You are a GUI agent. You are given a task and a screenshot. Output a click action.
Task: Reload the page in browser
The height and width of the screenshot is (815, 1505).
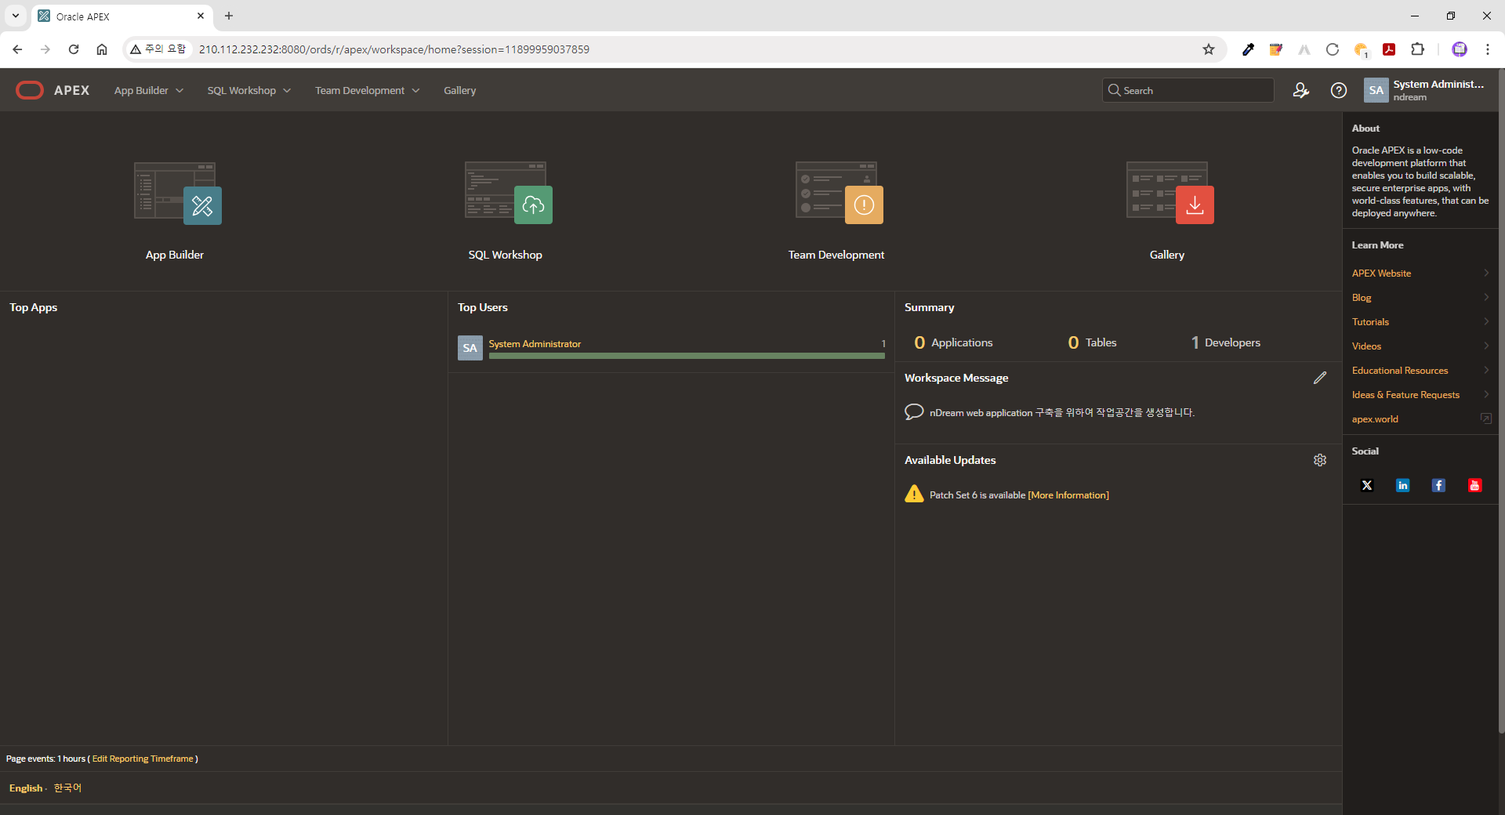point(74,49)
